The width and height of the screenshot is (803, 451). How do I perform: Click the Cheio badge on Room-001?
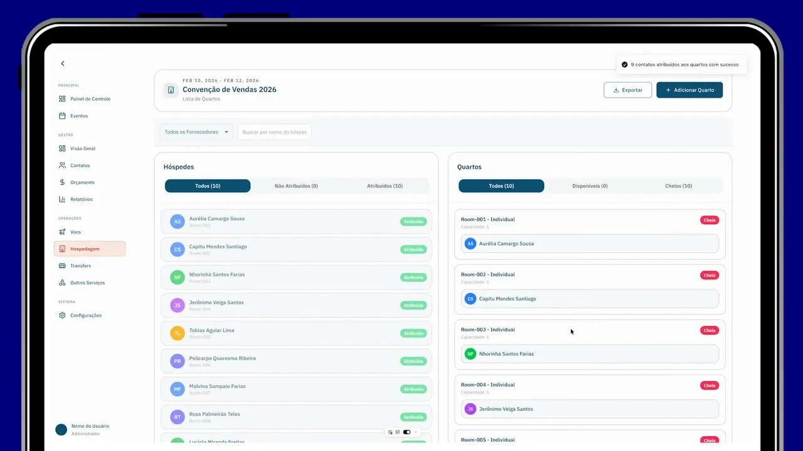point(710,220)
